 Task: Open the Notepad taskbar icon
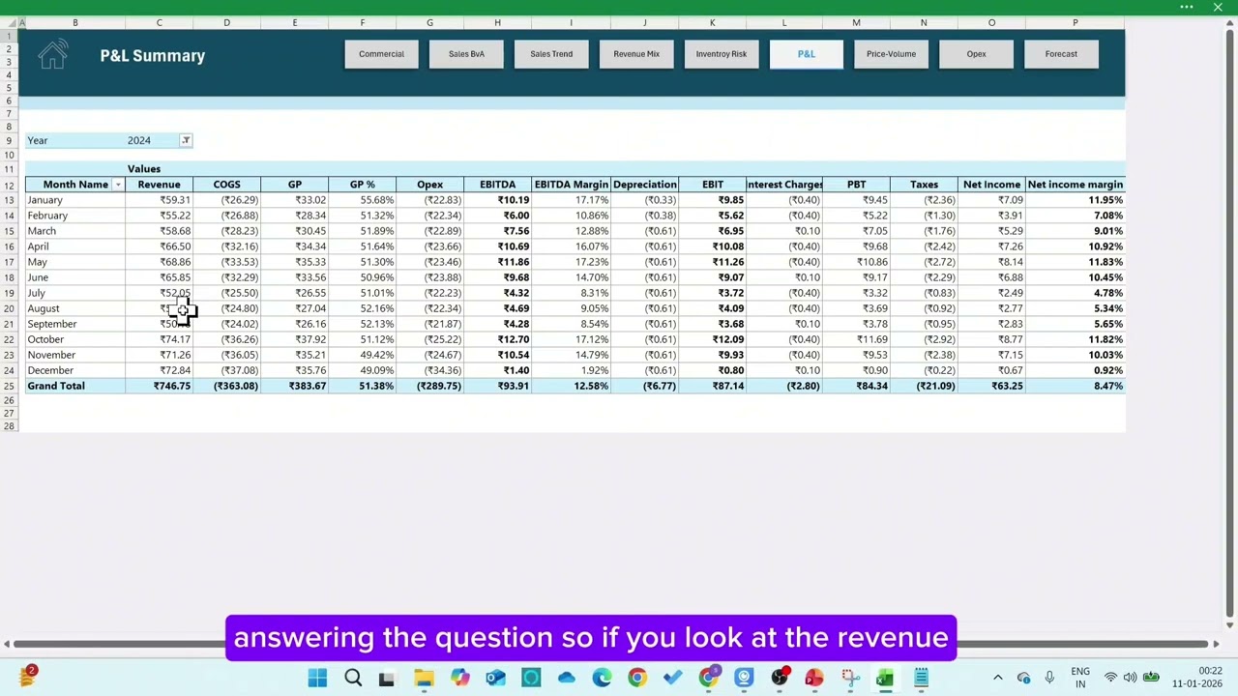921,679
